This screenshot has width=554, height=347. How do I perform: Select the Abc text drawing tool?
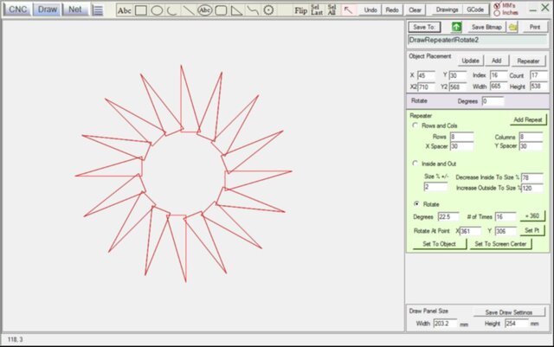(x=125, y=10)
